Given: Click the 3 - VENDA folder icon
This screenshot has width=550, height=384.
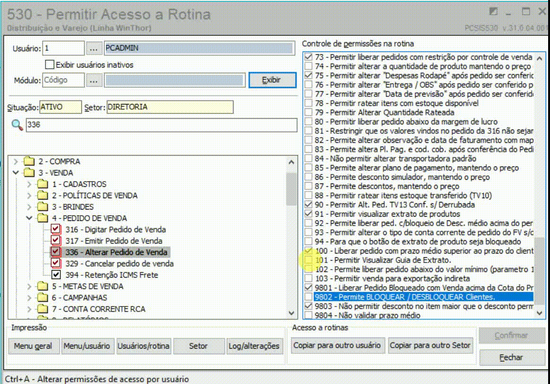Looking at the screenshot, I should pos(29,172).
